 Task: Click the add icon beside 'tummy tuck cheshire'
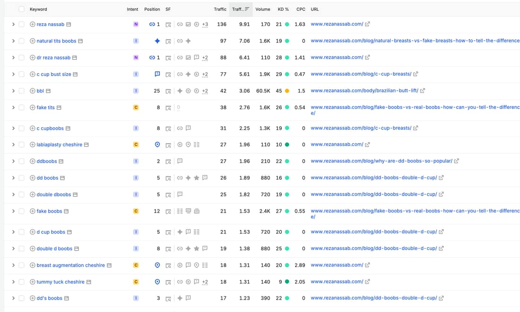click(33, 282)
